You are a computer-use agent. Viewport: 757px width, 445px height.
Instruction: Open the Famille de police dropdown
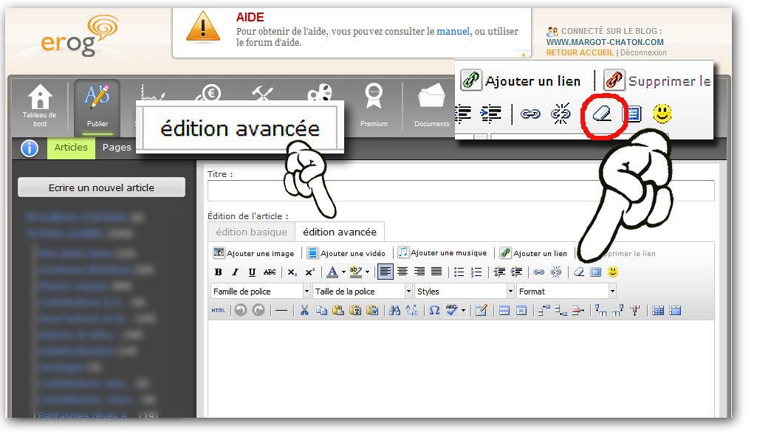(260, 291)
